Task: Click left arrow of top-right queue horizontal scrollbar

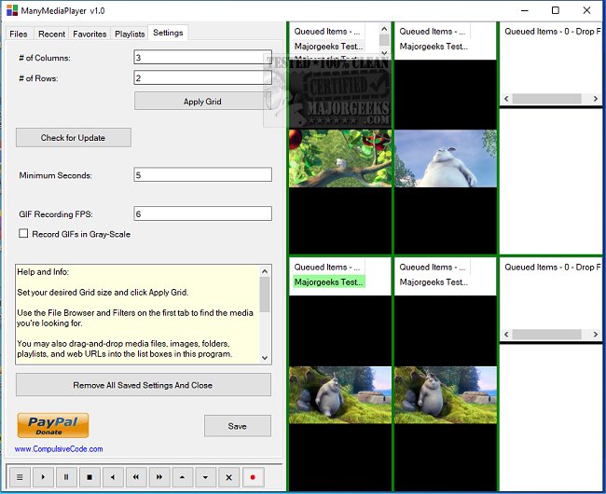Action: pos(506,99)
